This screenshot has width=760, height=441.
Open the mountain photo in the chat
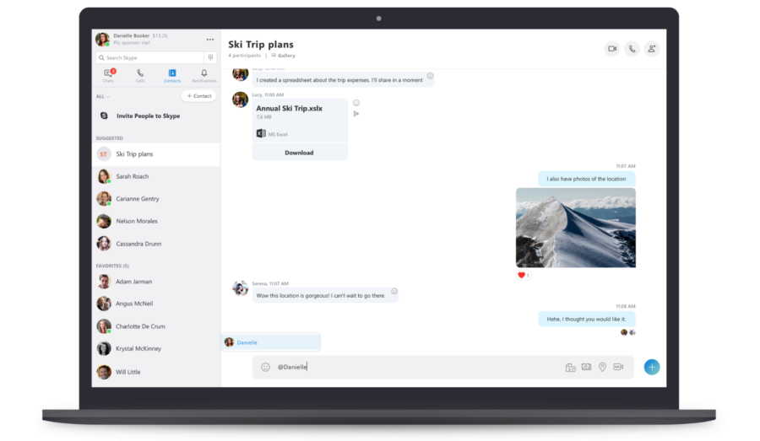pyautogui.click(x=575, y=228)
